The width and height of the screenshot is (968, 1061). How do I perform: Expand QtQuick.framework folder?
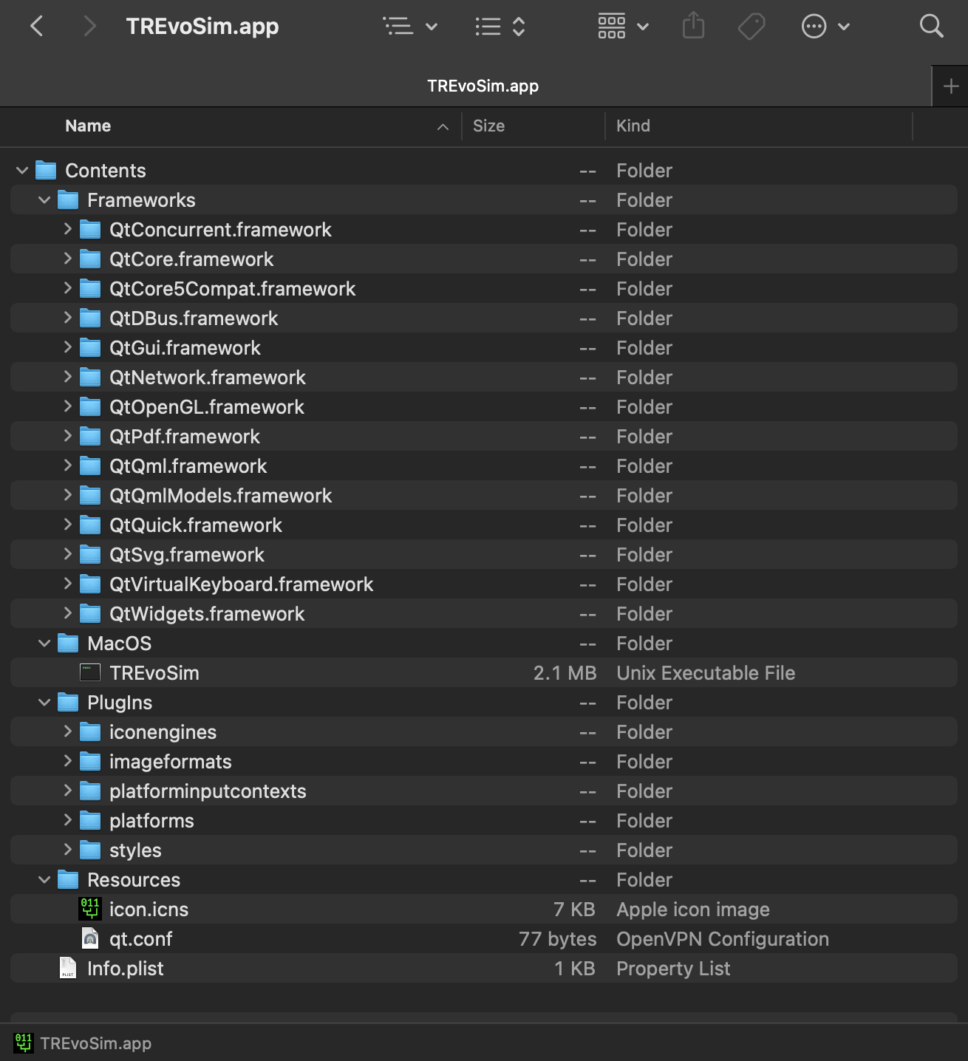pos(67,525)
